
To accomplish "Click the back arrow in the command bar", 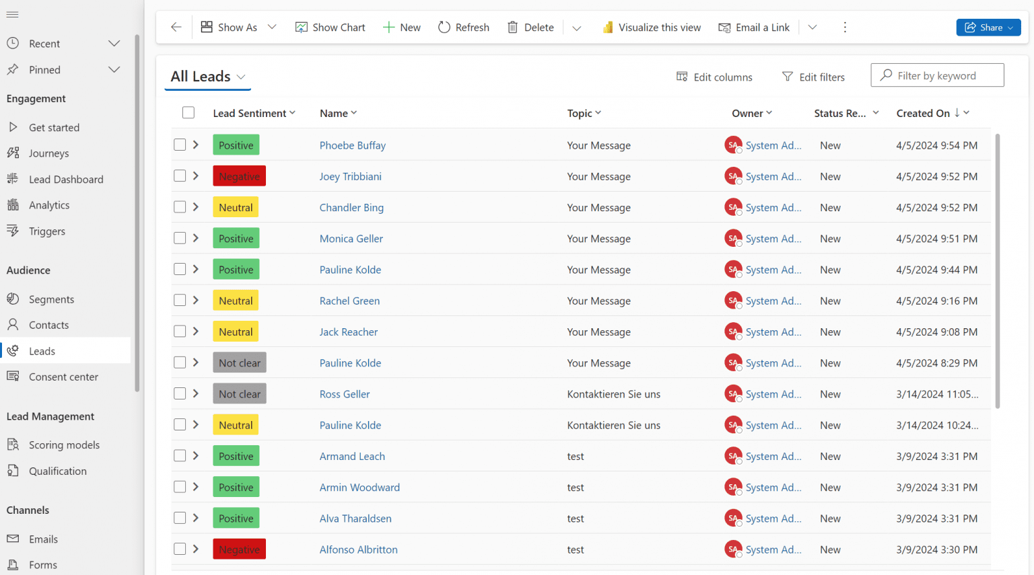I will pyautogui.click(x=176, y=27).
